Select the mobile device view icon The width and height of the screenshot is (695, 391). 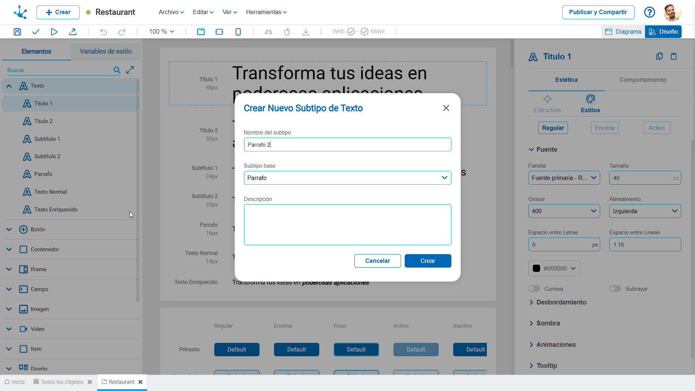pos(238,32)
